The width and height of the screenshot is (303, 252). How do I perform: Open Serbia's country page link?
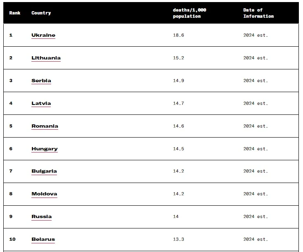(41, 81)
